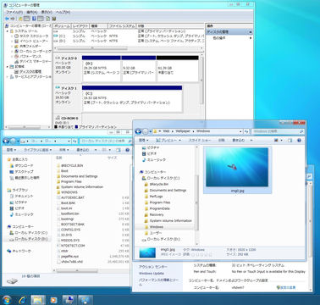Select PerfLogs folder in Wallpaper Explorer tree

point(154,197)
